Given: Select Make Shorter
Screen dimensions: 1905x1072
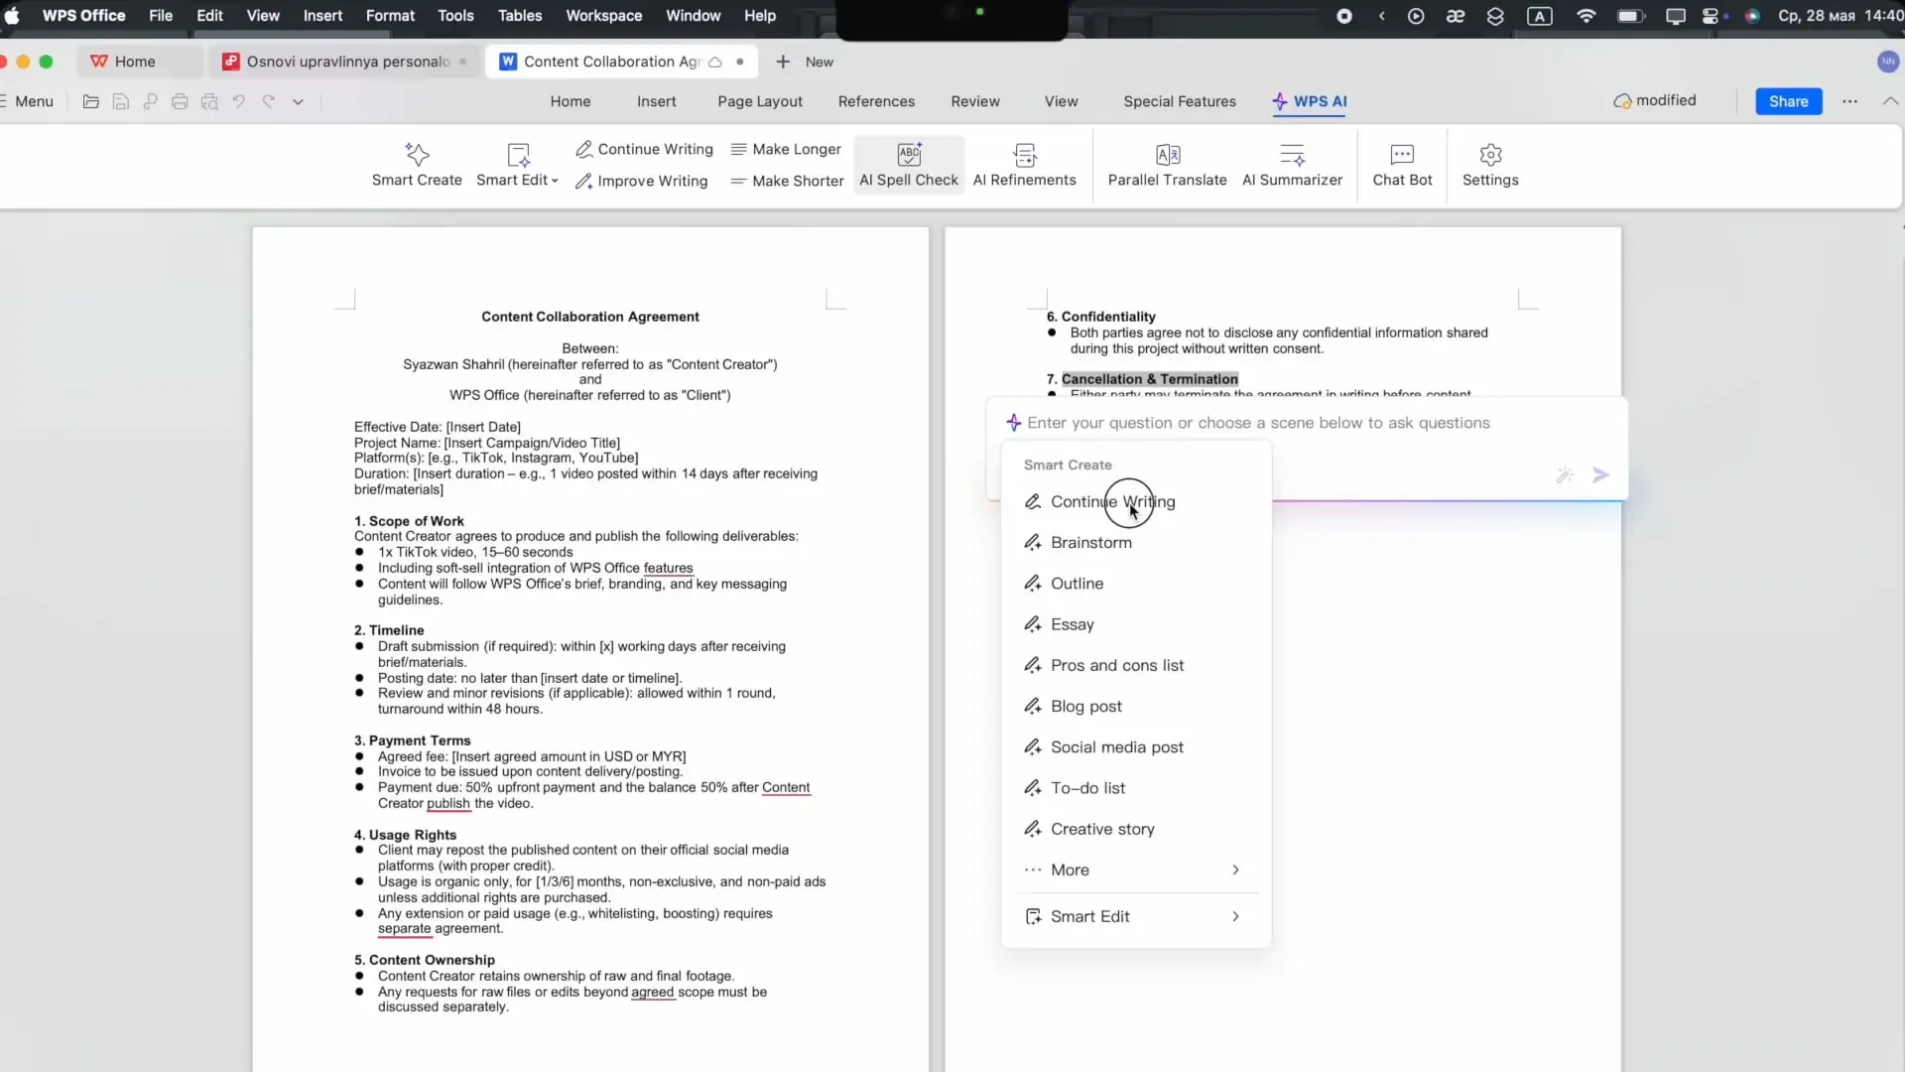Looking at the screenshot, I should (x=787, y=181).
